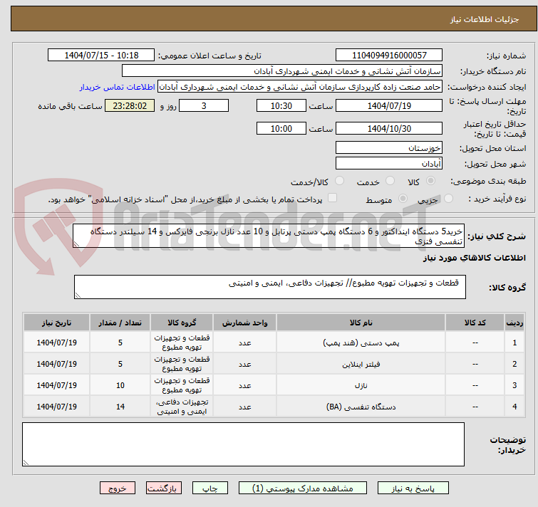
Task: Open 'اطلاعات تماس خریدار' link
Action: pos(117,87)
